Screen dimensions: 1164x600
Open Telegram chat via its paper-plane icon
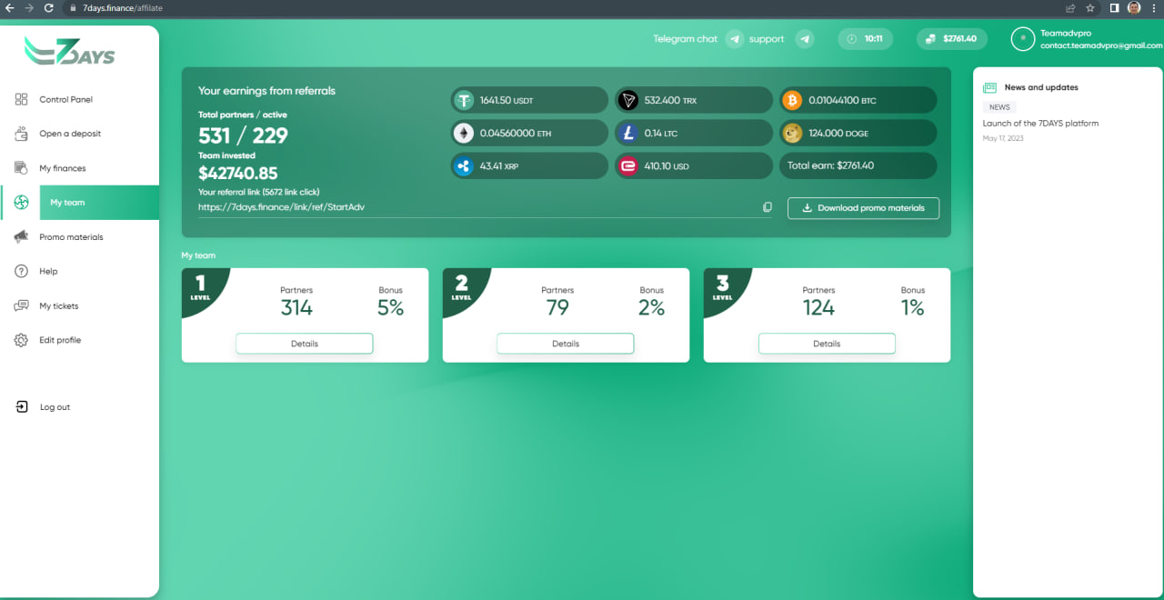735,39
